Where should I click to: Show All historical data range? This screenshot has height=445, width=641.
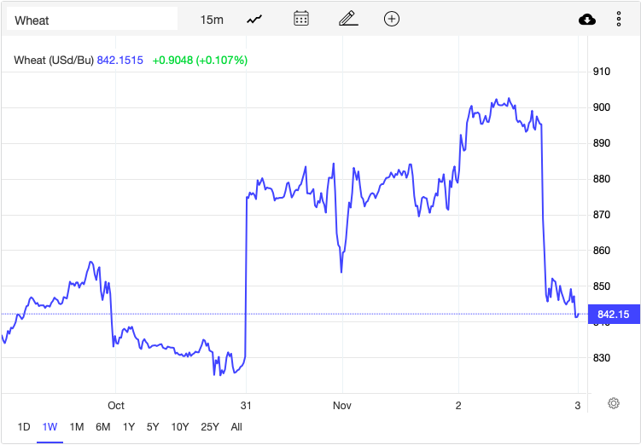click(x=236, y=427)
